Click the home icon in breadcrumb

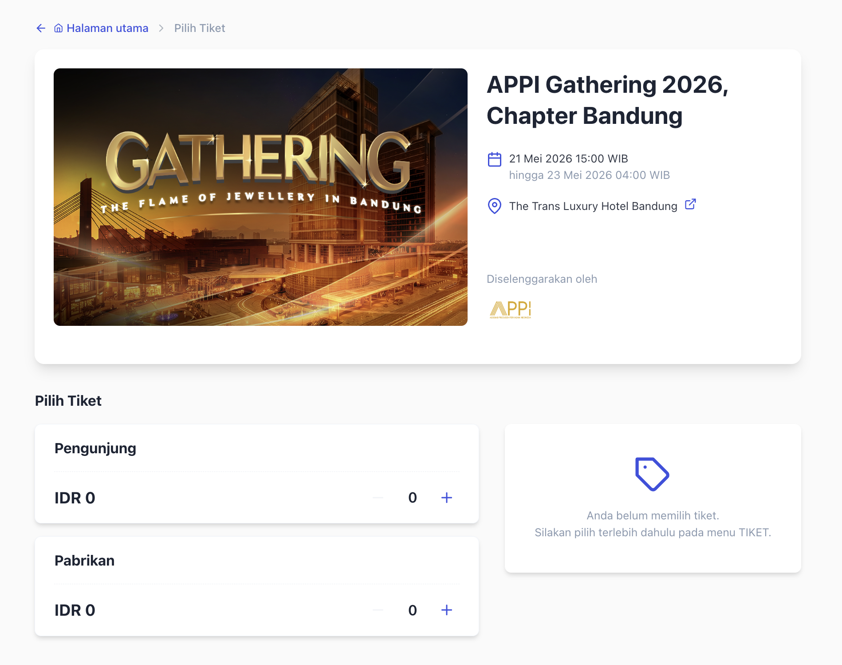[x=59, y=28]
